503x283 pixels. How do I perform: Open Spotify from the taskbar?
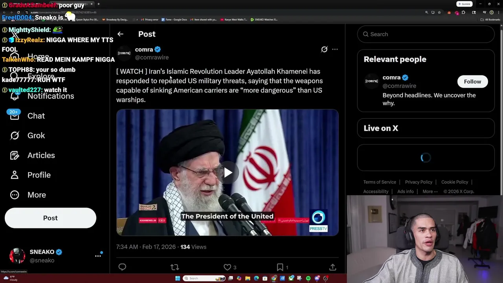point(308,278)
